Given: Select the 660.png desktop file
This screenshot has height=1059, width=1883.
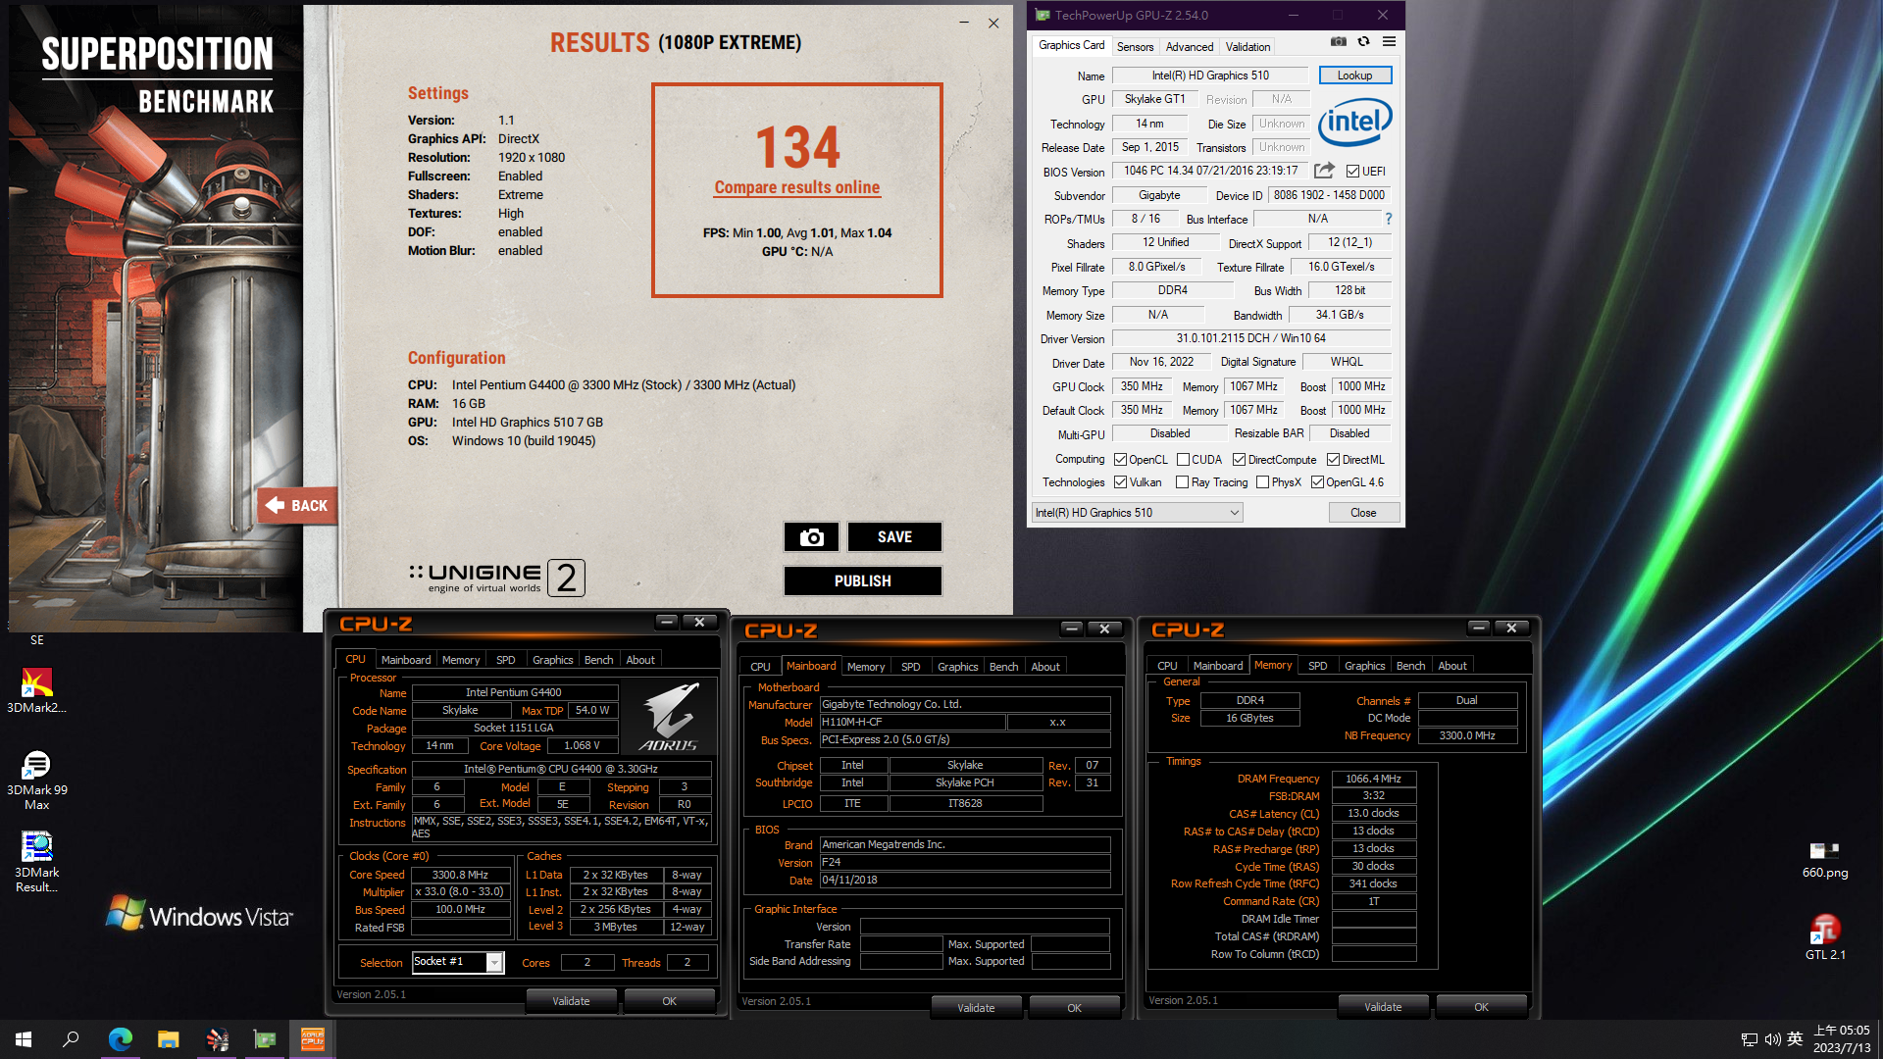Looking at the screenshot, I should [1824, 860].
